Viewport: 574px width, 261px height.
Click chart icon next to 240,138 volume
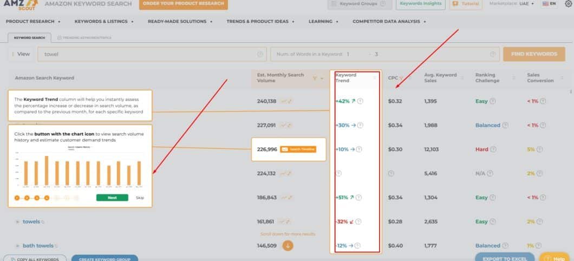286,101
